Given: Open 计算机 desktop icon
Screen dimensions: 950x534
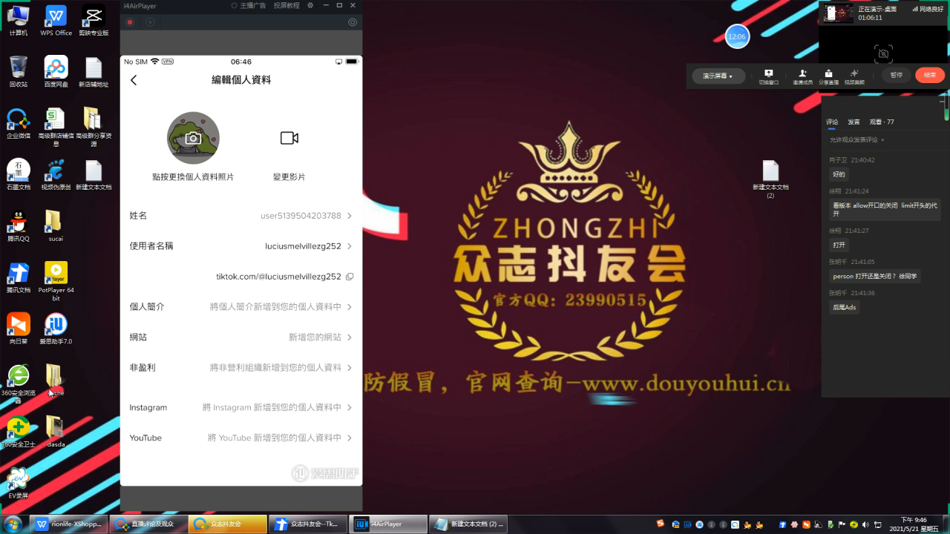Looking at the screenshot, I should pos(19,20).
